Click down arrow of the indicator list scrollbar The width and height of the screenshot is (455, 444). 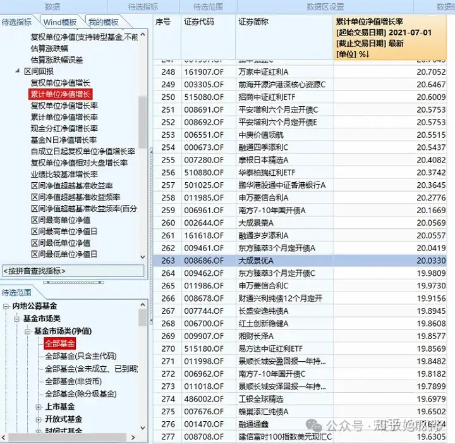tap(142, 257)
